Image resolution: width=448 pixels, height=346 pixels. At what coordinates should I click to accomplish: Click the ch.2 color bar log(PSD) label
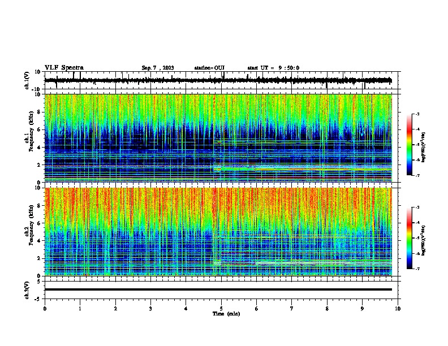tap(424, 240)
